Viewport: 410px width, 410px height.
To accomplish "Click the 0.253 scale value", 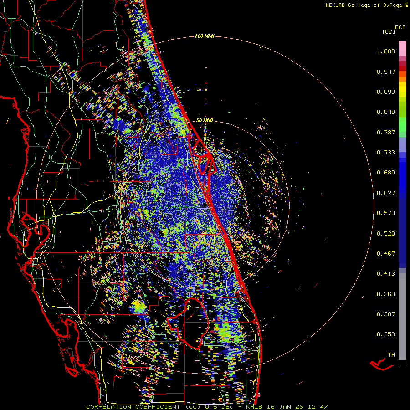I will click(386, 334).
